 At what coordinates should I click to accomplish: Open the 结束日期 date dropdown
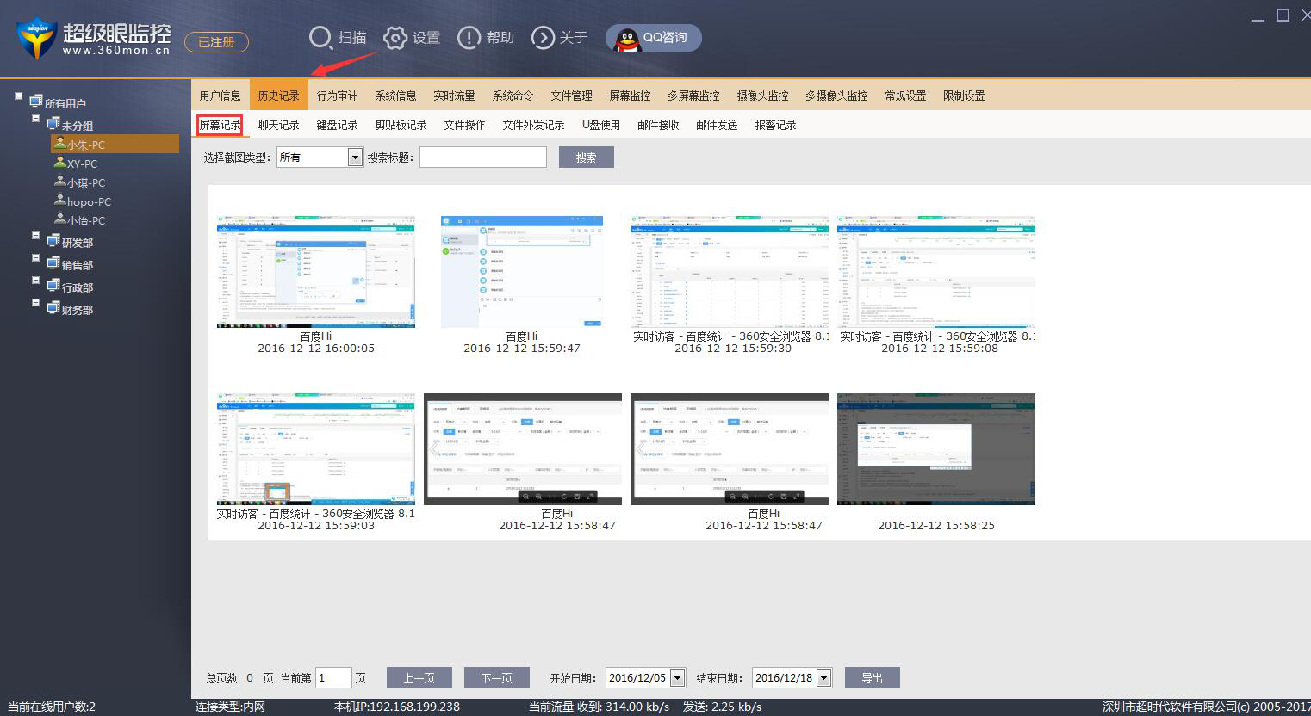(x=823, y=678)
